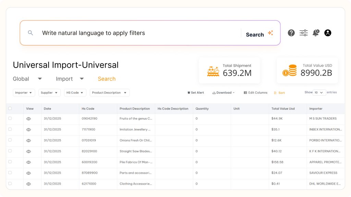Check the box for SAVIOUR EXPRESS row
This screenshot has height=197, width=351.
tap(10, 172)
